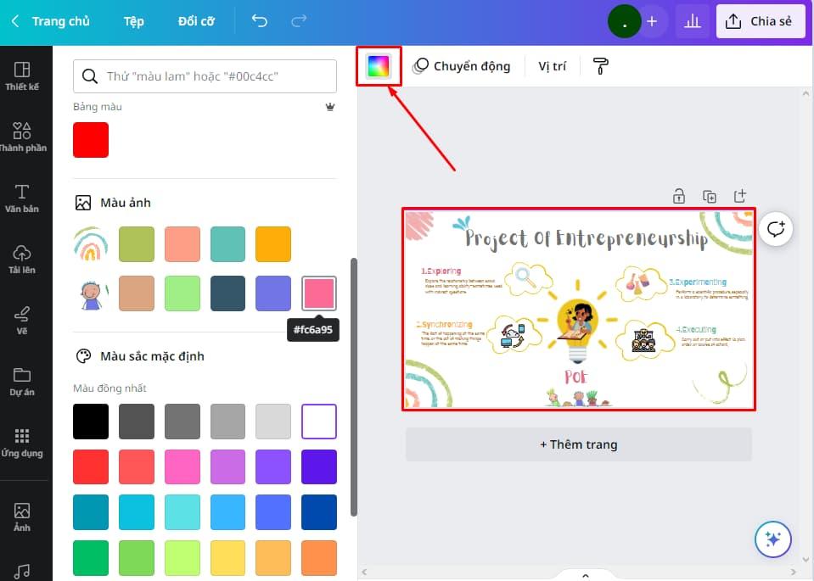Open the Tệp menu
The height and width of the screenshot is (581, 814).
133,21
